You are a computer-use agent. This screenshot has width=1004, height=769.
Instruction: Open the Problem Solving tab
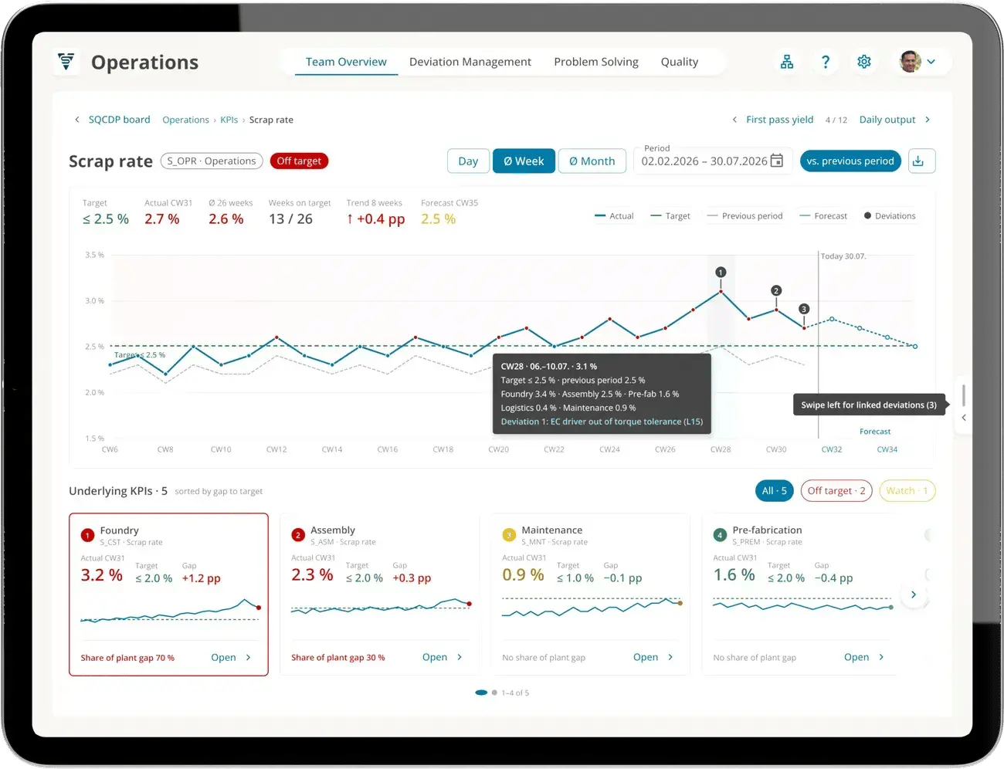click(596, 62)
